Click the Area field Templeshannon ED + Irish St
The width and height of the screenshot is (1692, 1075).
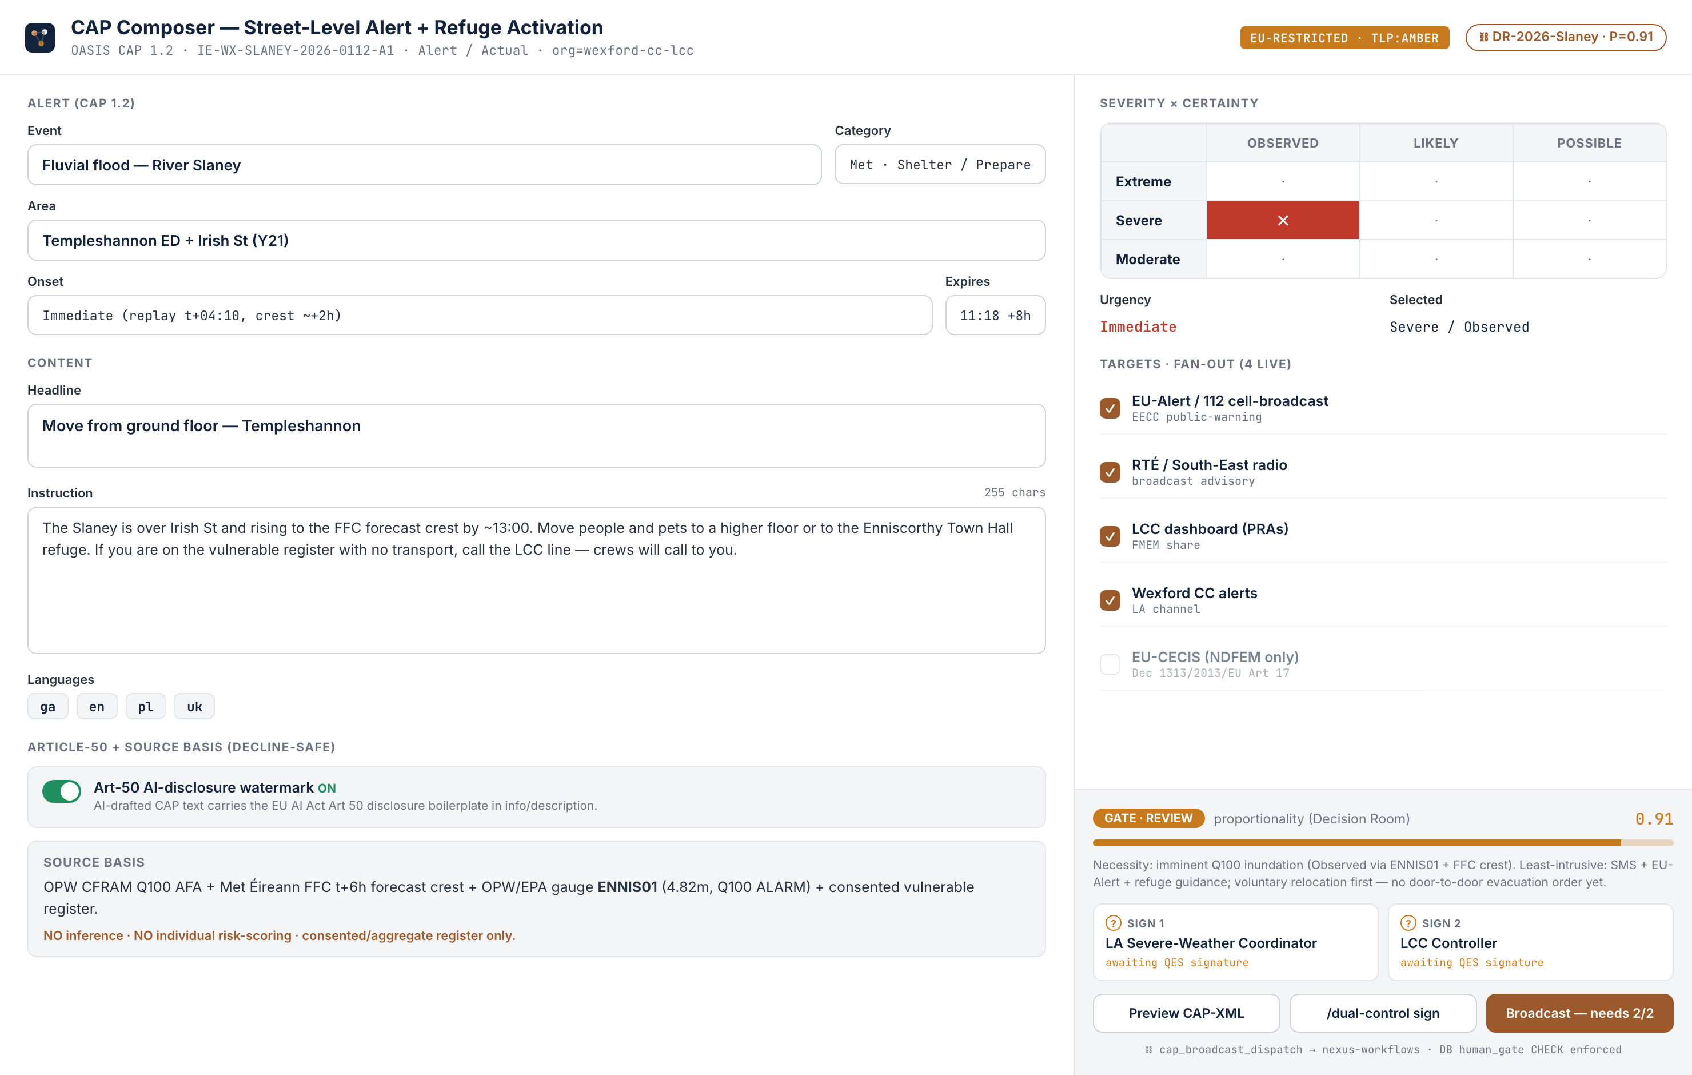click(x=536, y=241)
